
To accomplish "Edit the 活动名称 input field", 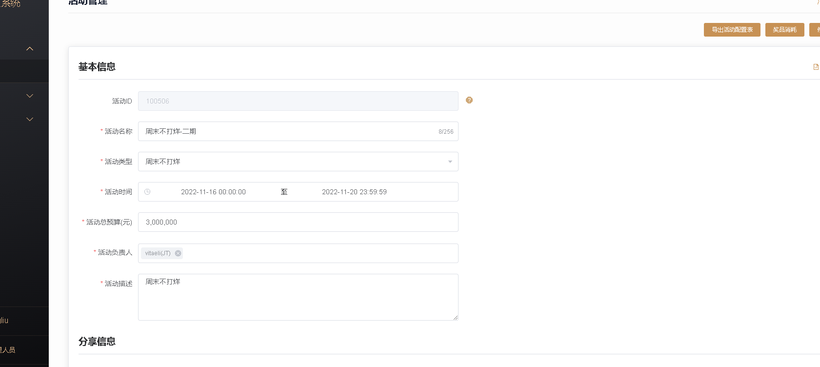I will point(298,131).
